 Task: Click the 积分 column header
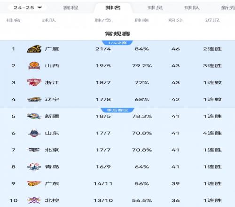175,20
